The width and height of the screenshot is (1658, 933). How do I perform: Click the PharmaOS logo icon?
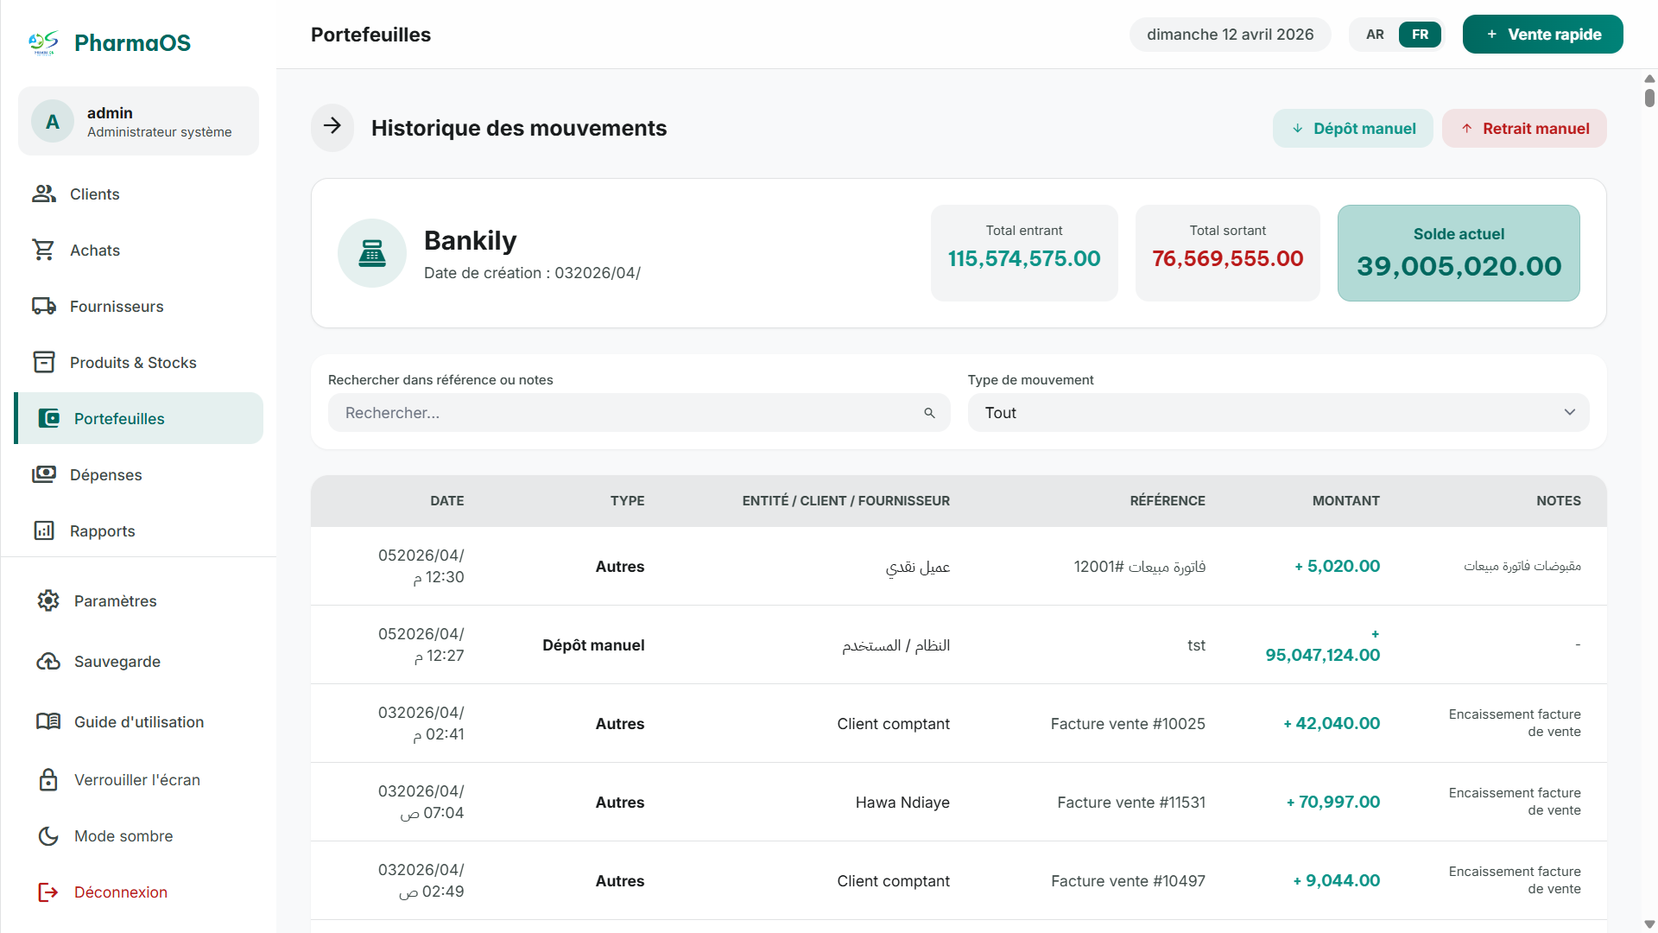click(x=43, y=42)
